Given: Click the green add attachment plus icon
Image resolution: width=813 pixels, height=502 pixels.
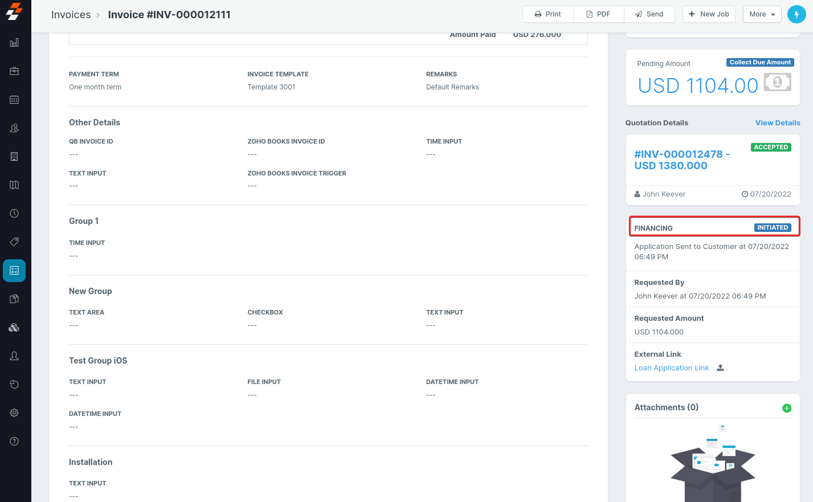Looking at the screenshot, I should coord(787,408).
